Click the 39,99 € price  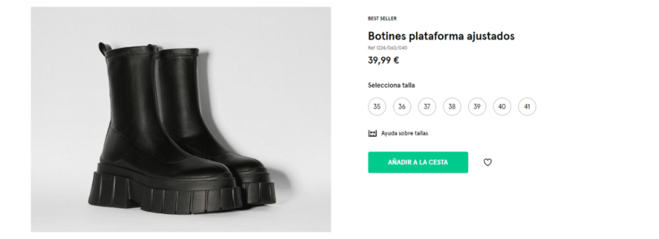point(384,60)
